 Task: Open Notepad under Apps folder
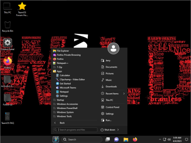[x=62, y=92]
